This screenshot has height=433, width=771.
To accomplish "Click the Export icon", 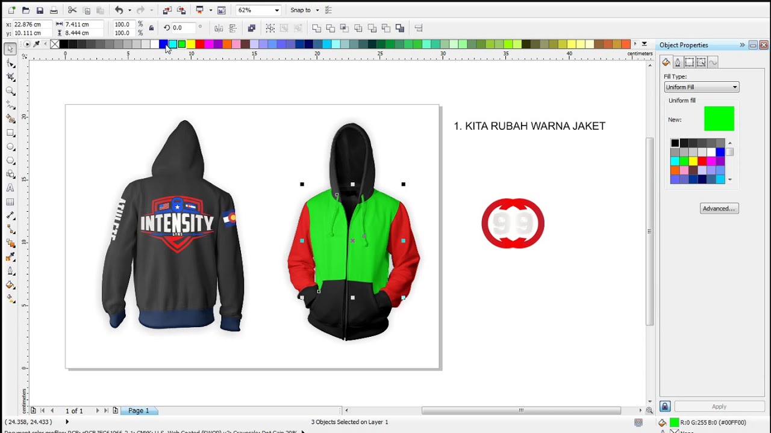I will (x=181, y=10).
